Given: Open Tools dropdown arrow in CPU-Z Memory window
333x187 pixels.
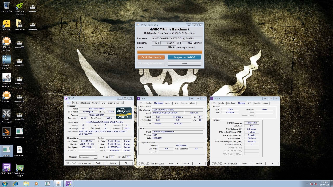Looking at the screenshot, I should click(x=251, y=163).
